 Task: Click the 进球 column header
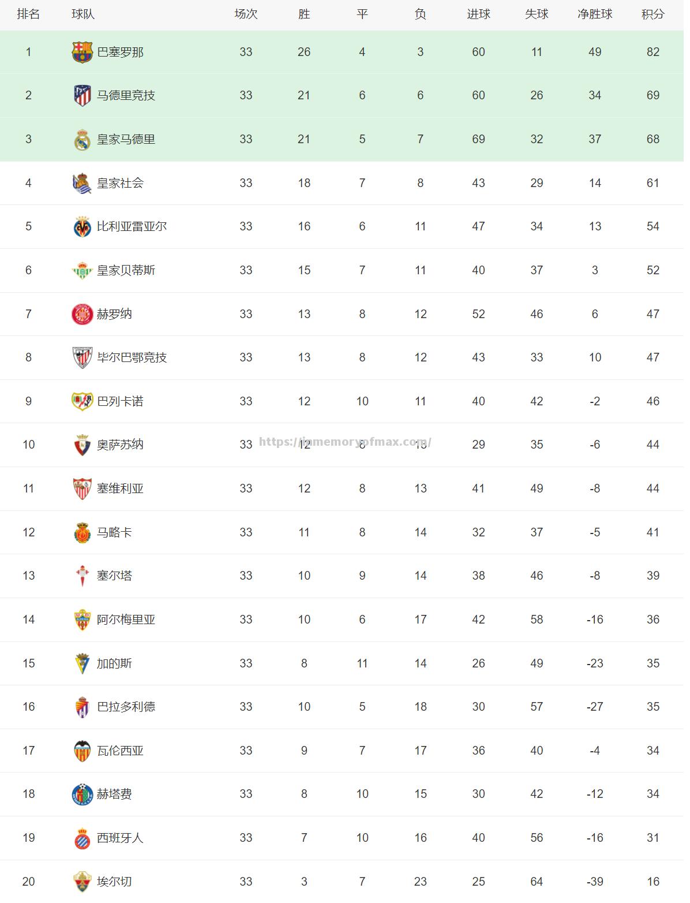(x=478, y=14)
